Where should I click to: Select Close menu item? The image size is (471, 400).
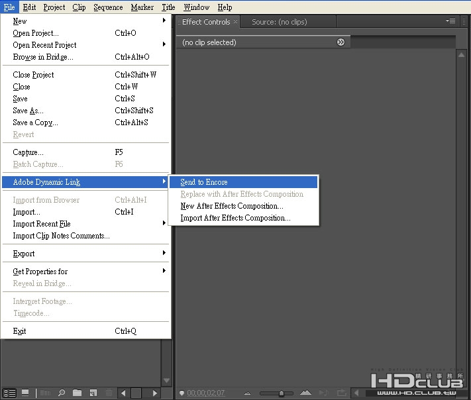point(85,87)
